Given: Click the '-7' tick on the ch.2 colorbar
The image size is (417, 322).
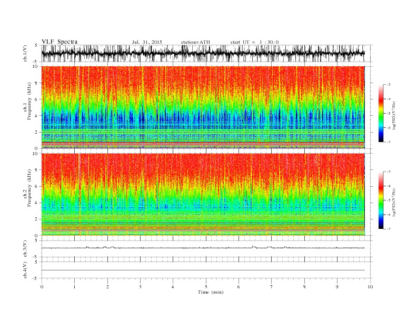Looking at the screenshot, I should [389, 229].
